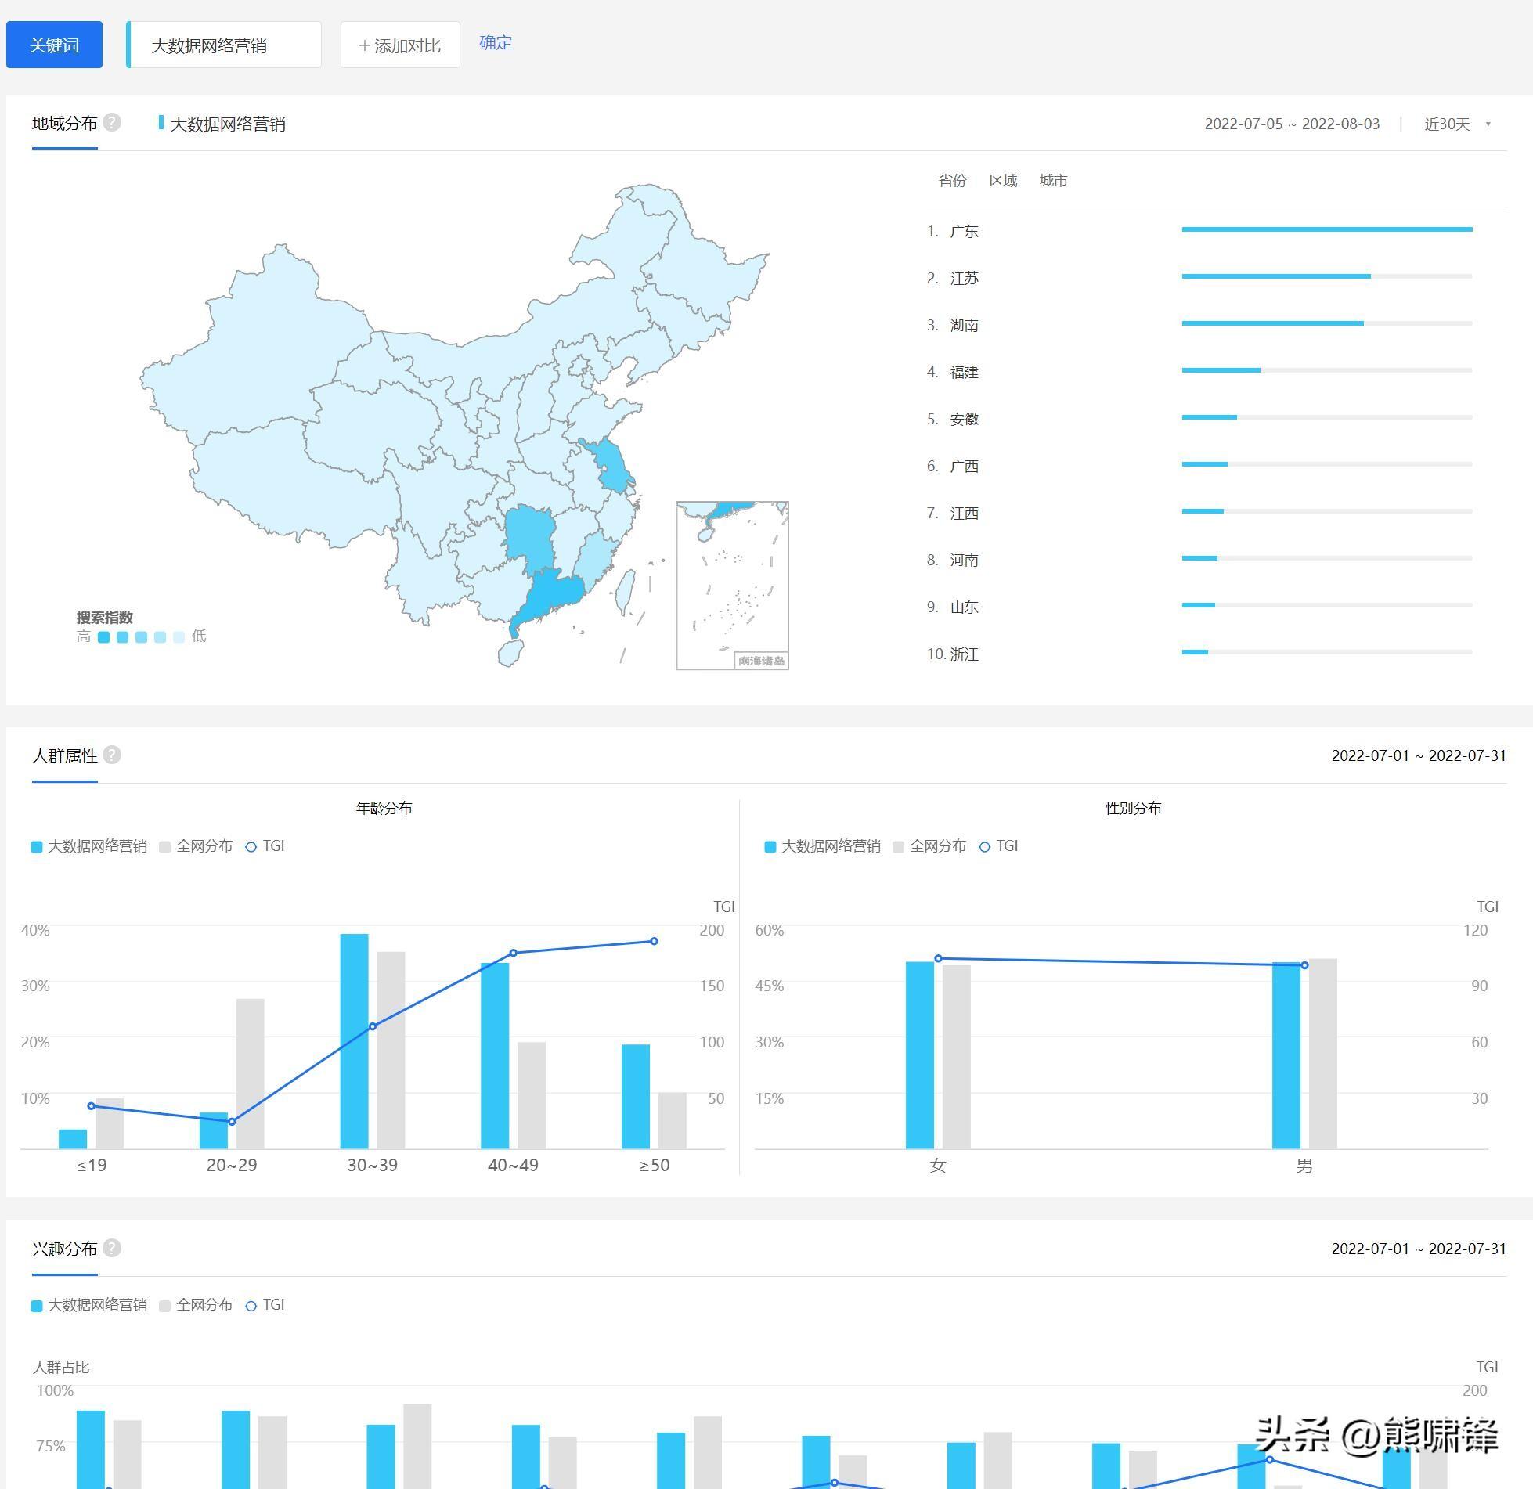
Task: Click Guangdong province on the map
Action: coord(552,597)
